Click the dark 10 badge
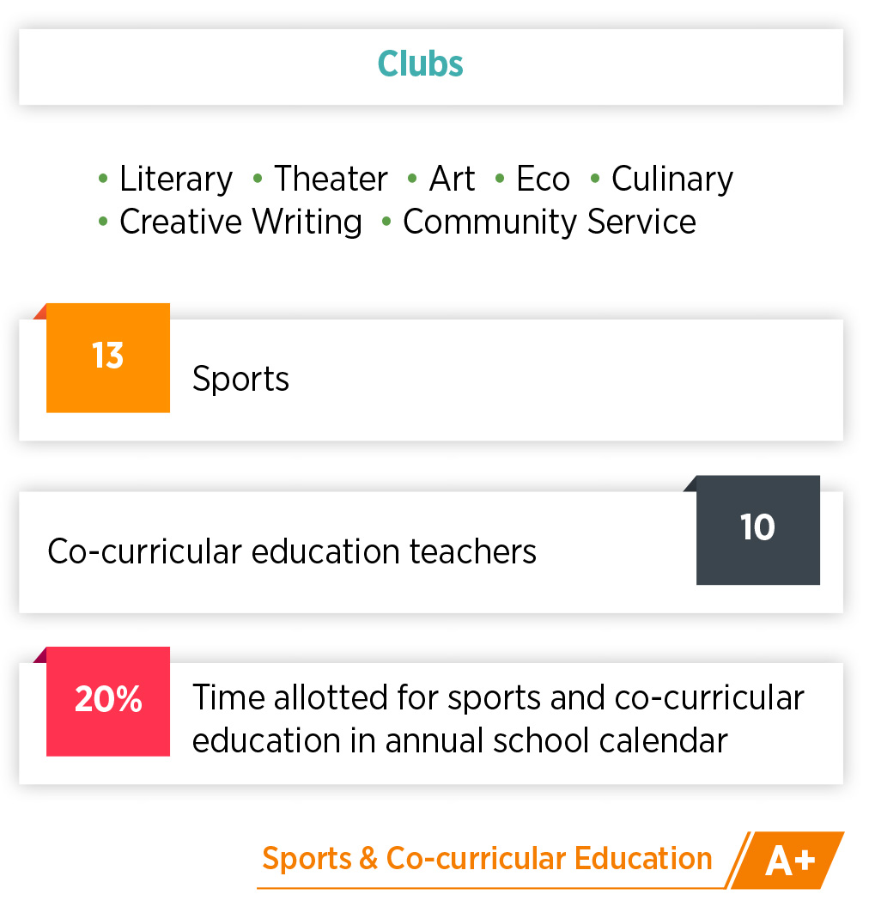Viewport: 869px width, 919px height. click(x=758, y=530)
